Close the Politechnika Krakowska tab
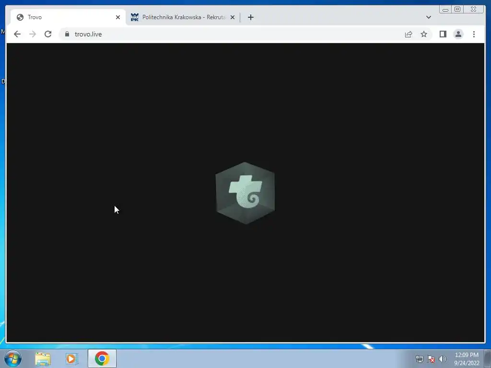This screenshot has height=368, width=491. (x=233, y=17)
